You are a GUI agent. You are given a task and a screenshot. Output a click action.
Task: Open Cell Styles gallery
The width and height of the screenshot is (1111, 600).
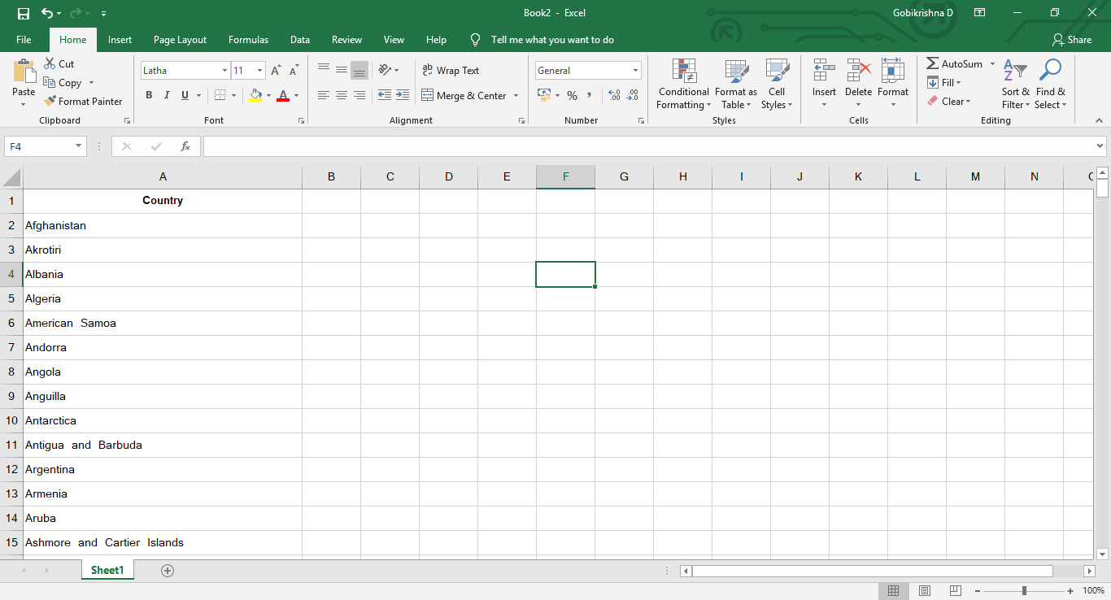point(778,85)
